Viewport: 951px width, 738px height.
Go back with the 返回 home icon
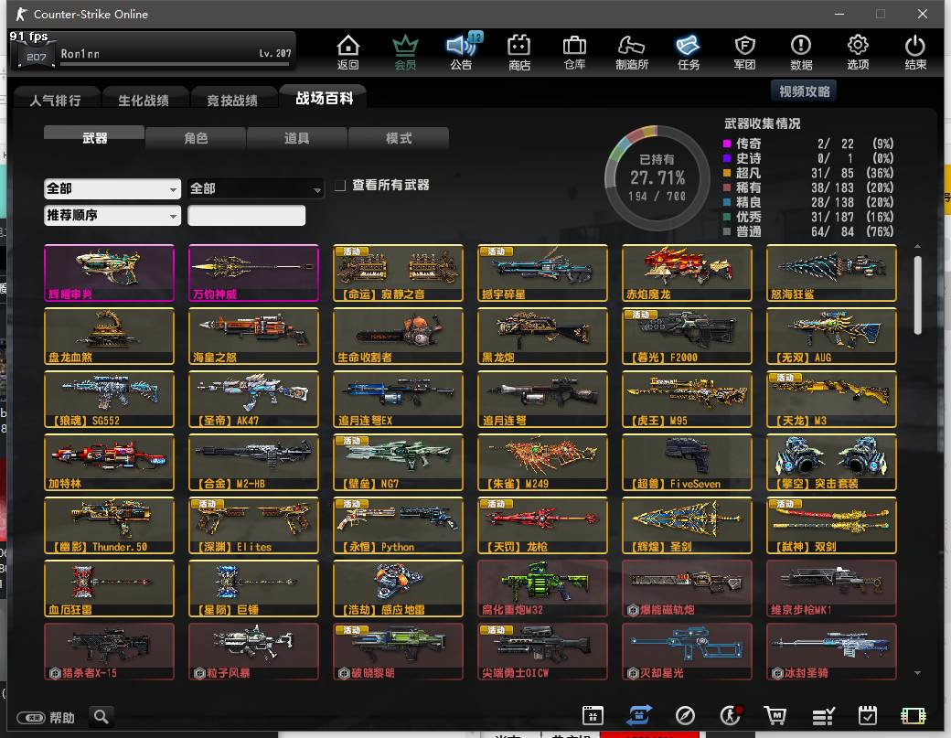348,52
